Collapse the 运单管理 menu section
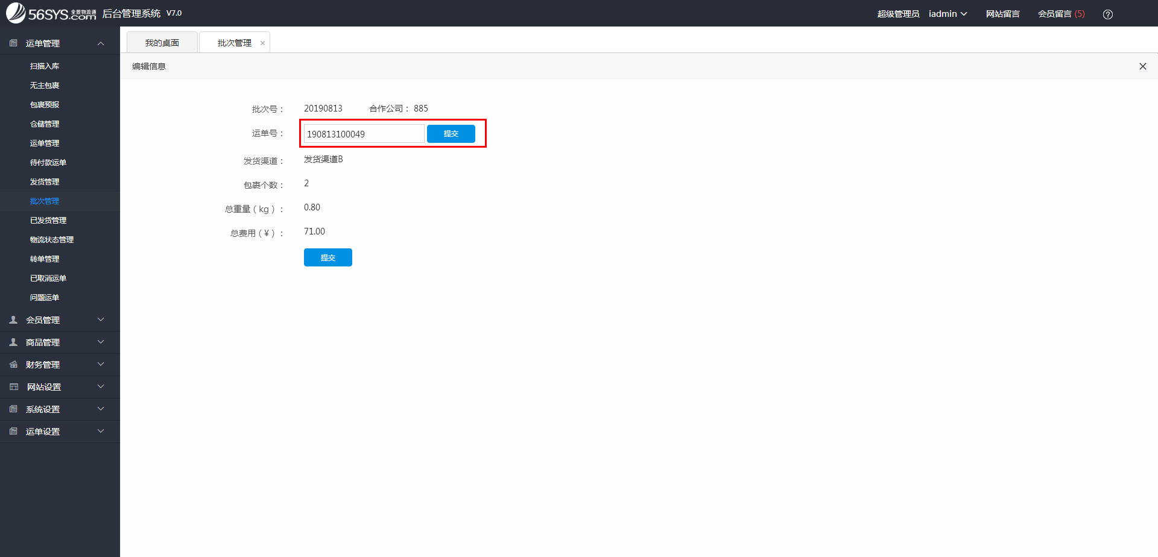Image resolution: width=1158 pixels, height=557 pixels. pyautogui.click(x=101, y=43)
